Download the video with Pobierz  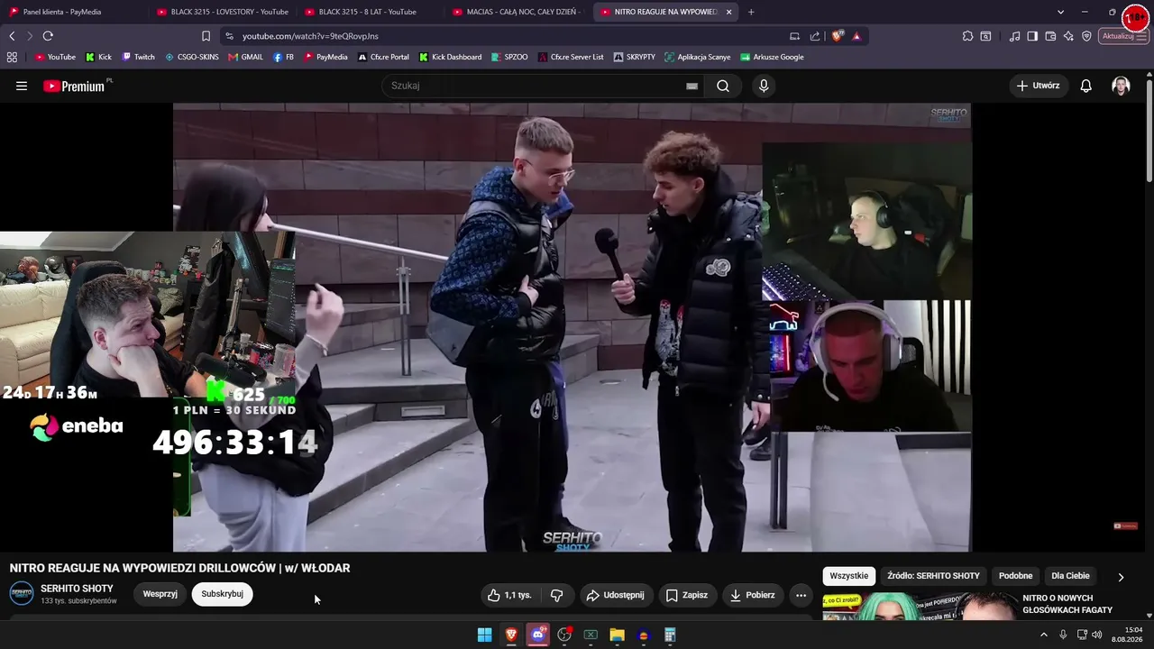pos(753,595)
